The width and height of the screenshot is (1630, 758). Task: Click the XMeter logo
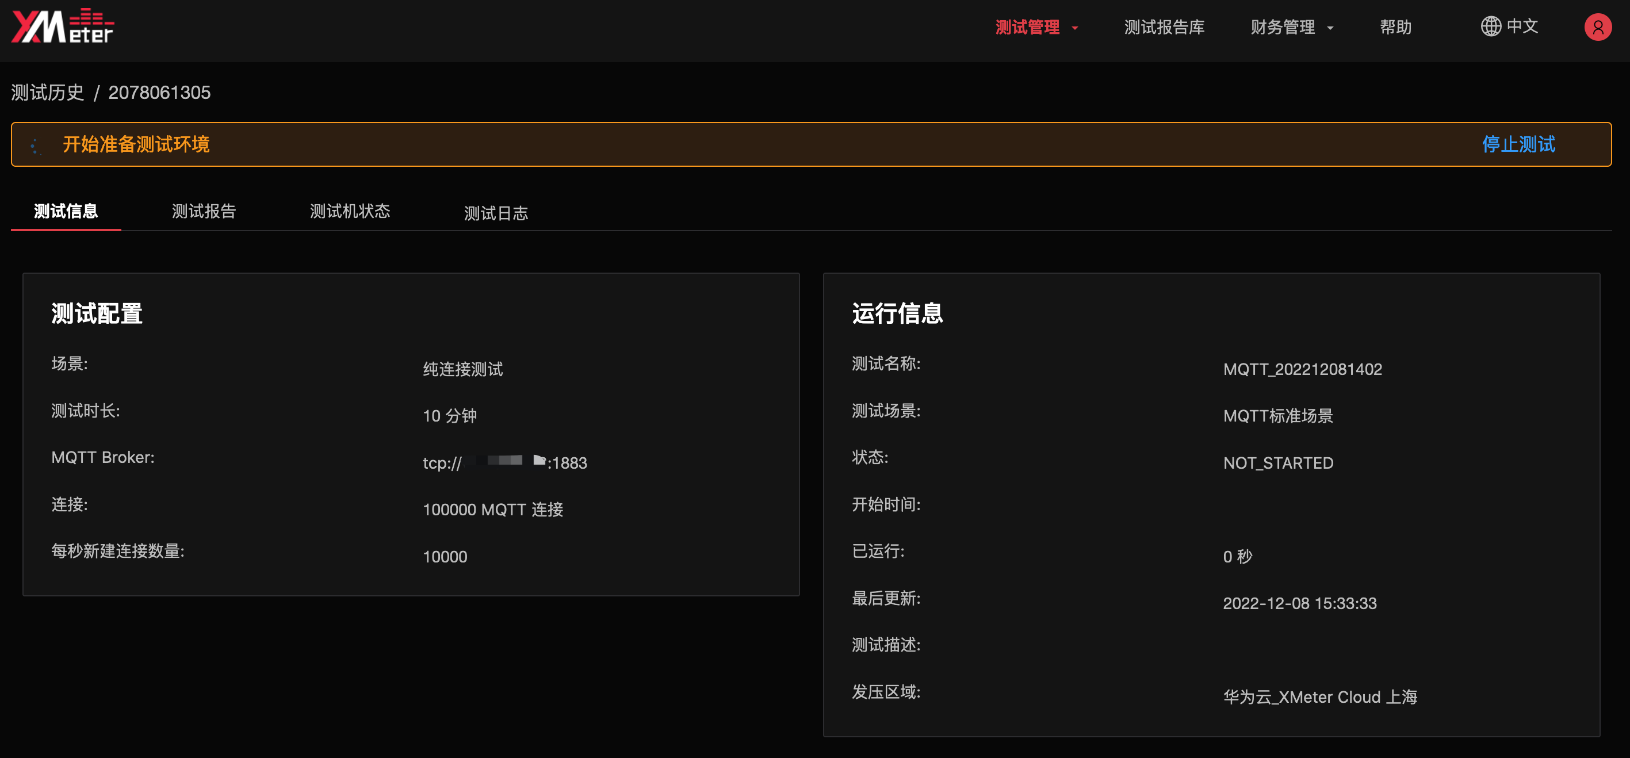click(x=62, y=28)
